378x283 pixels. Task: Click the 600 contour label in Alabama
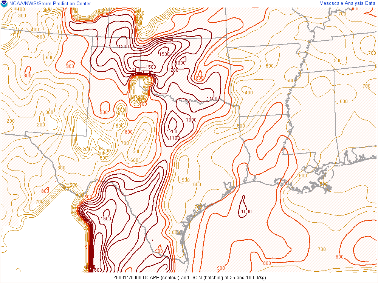tap(344, 102)
